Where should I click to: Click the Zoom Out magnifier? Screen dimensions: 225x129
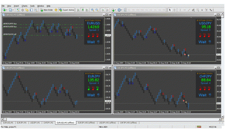(x=97, y=10)
